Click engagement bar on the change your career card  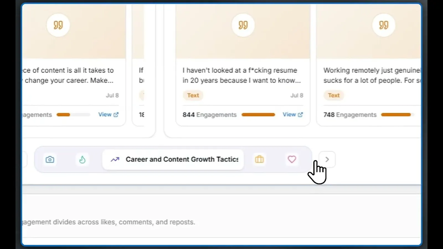(73, 115)
